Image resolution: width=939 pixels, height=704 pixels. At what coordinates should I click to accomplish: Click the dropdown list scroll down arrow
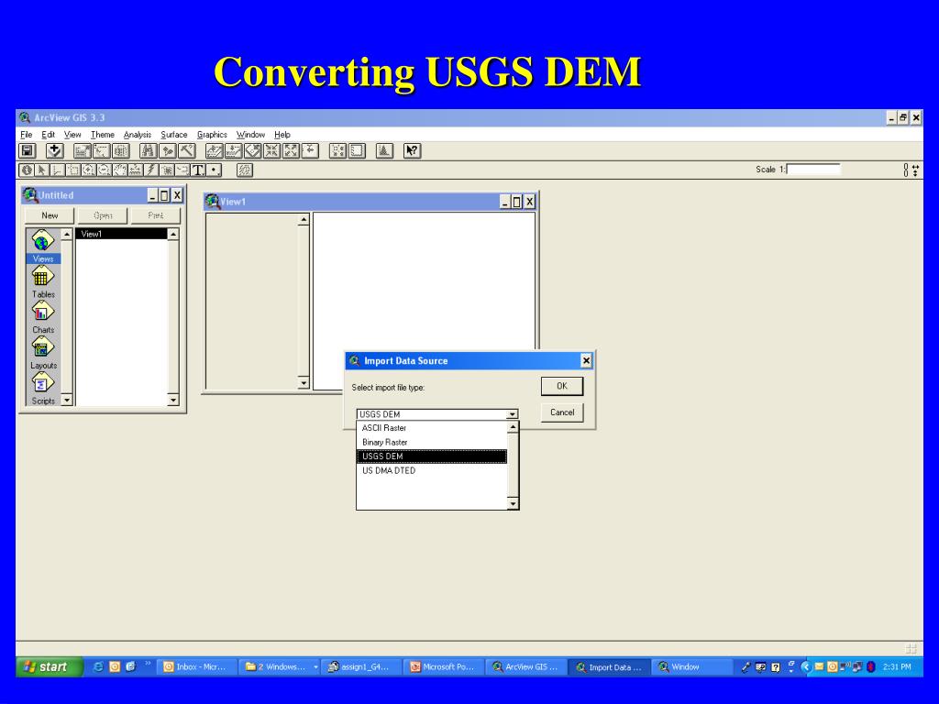[513, 504]
